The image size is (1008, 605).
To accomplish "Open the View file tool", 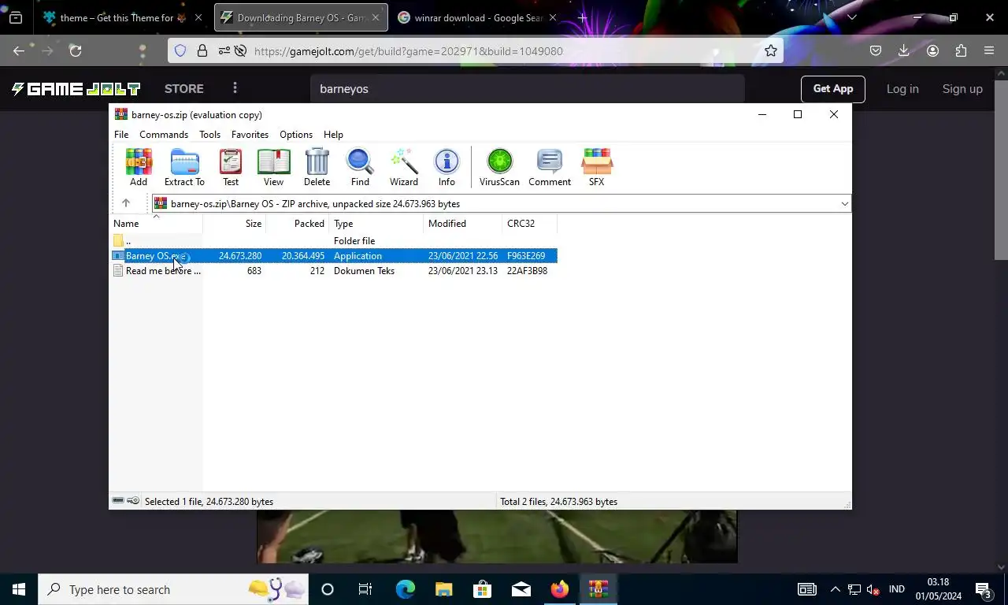I will [x=273, y=167].
